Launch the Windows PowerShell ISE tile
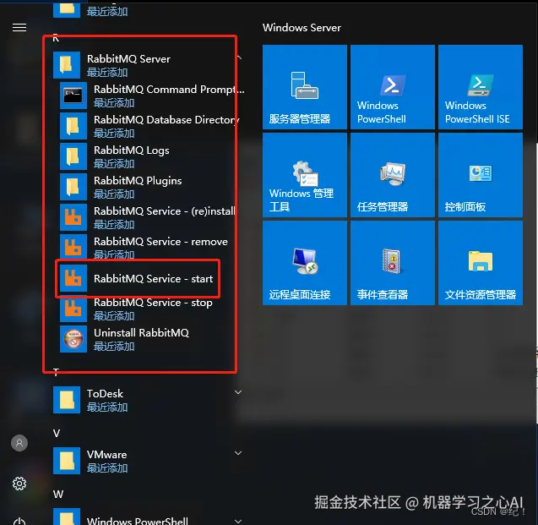Image resolution: width=538 pixels, height=525 pixels. pyautogui.click(x=481, y=87)
